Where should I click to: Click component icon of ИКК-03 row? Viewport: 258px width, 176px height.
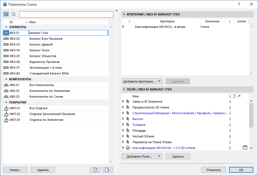click(6, 97)
